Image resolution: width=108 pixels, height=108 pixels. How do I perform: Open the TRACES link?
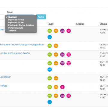[x=4, y=86]
